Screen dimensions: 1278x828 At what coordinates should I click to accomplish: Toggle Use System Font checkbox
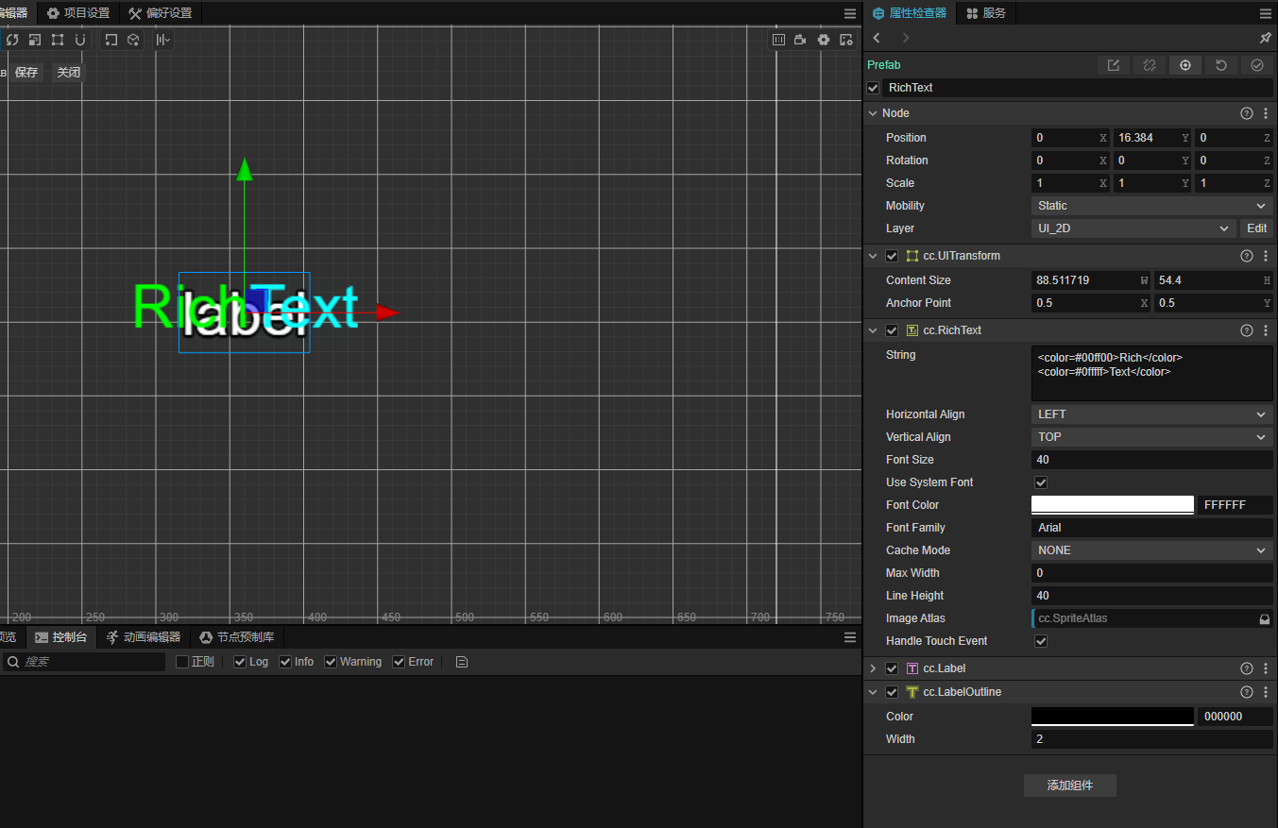click(x=1041, y=482)
